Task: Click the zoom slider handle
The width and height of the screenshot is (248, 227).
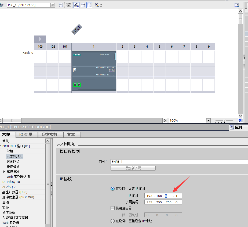Action: (x=225, y=120)
